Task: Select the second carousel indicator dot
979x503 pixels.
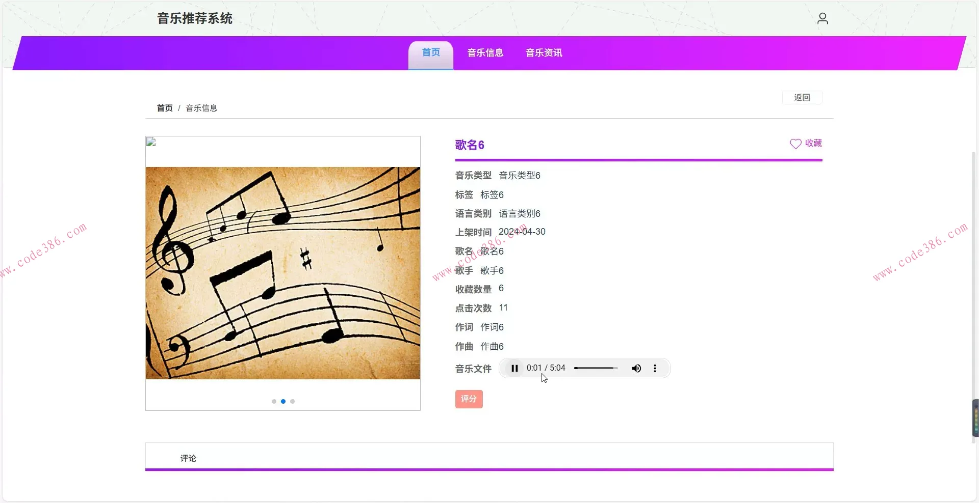Action: 283,401
